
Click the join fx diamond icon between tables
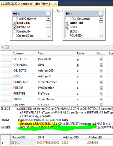[58, 11]
